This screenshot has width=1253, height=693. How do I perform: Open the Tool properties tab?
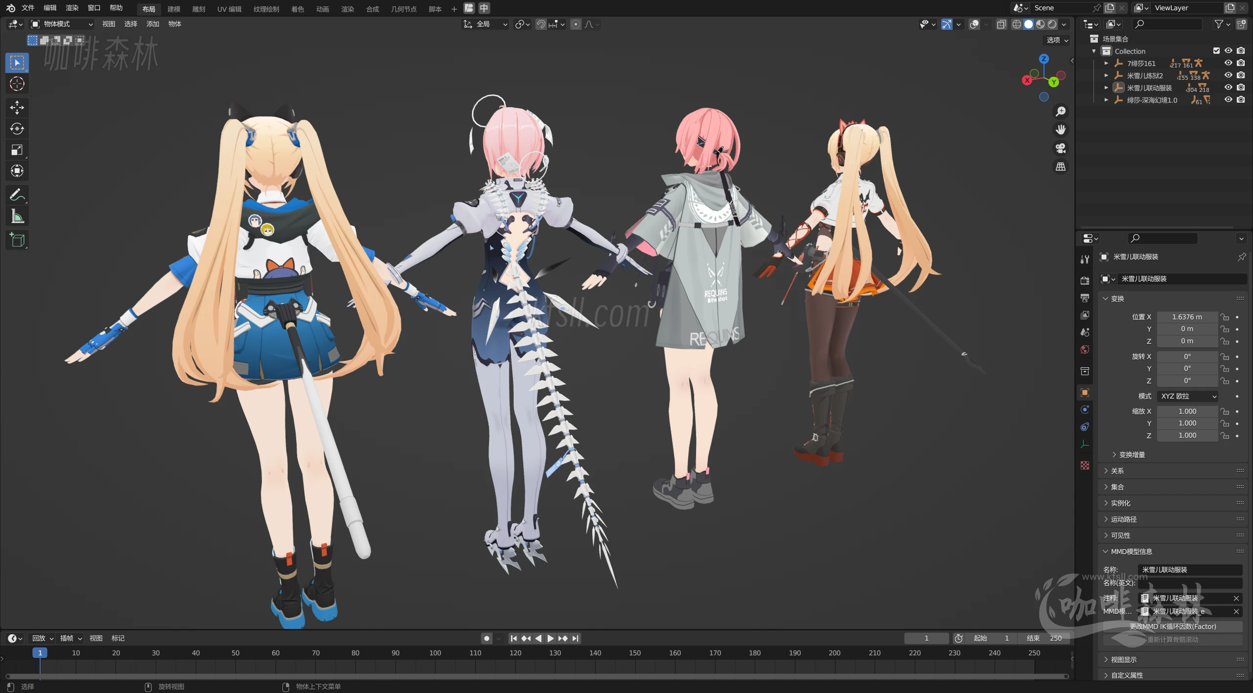point(1085,259)
